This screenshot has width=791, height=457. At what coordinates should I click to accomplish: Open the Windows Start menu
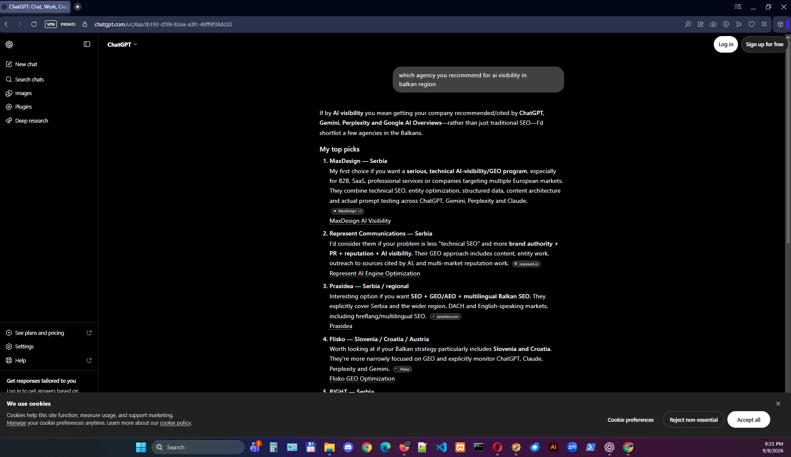click(141, 447)
